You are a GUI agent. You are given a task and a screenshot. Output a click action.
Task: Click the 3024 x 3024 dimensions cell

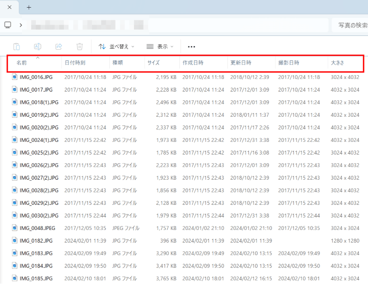pyautogui.click(x=345, y=228)
